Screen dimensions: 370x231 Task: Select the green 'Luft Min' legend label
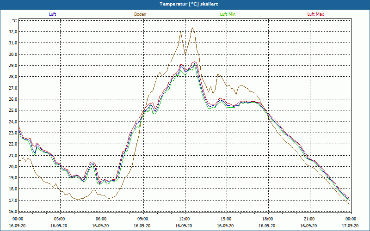click(228, 14)
